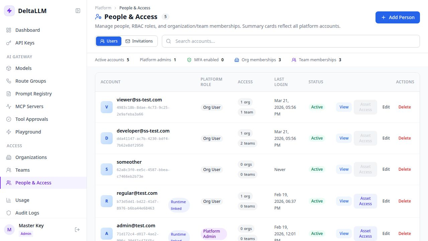Switch to the Invitations tab

139,41
